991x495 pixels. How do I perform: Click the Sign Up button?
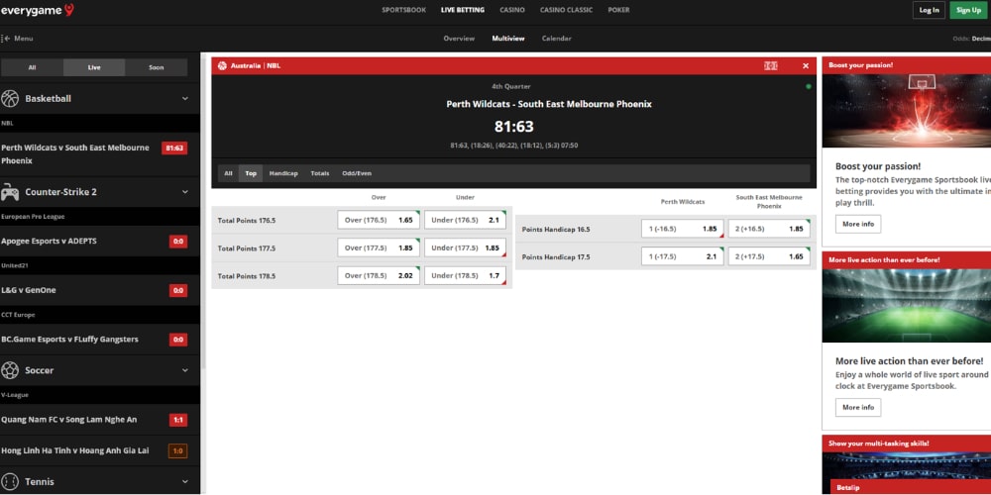pyautogui.click(x=969, y=10)
